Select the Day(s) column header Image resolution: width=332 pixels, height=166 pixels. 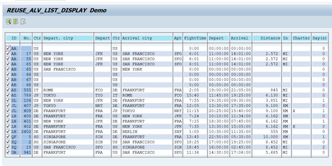click(320, 38)
